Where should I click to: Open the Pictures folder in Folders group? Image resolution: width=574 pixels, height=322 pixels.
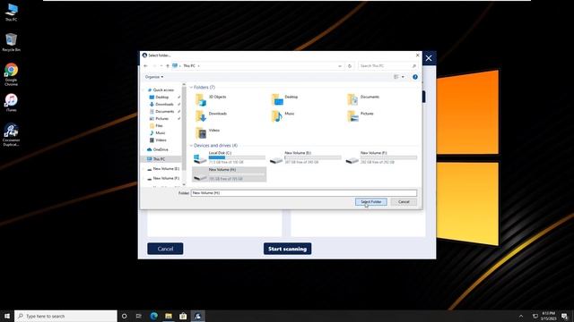pyautogui.click(x=361, y=115)
